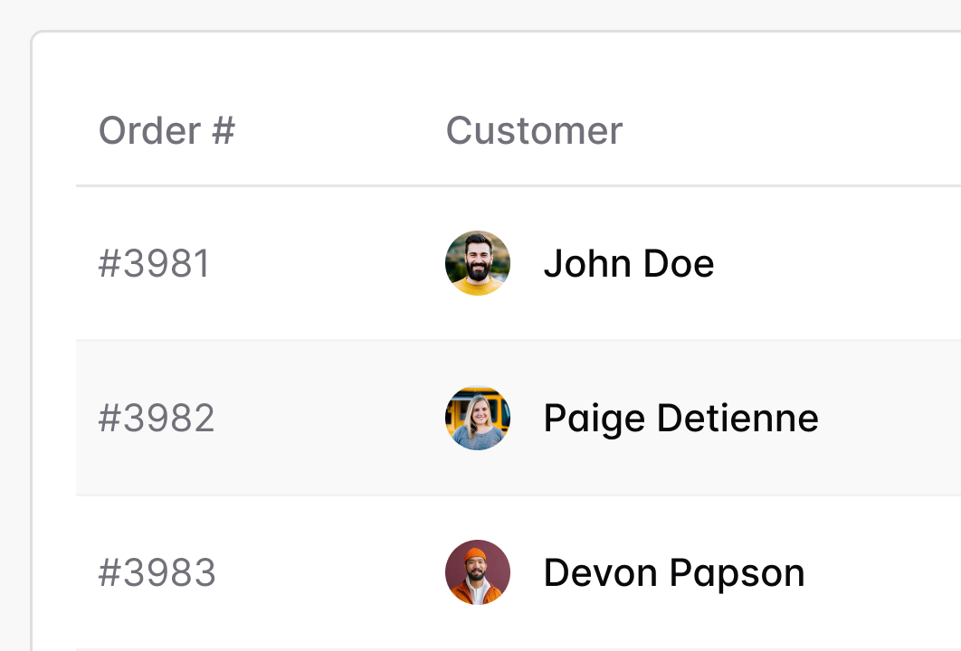Click the John Doe customer name
961x651 pixels.
[628, 264]
